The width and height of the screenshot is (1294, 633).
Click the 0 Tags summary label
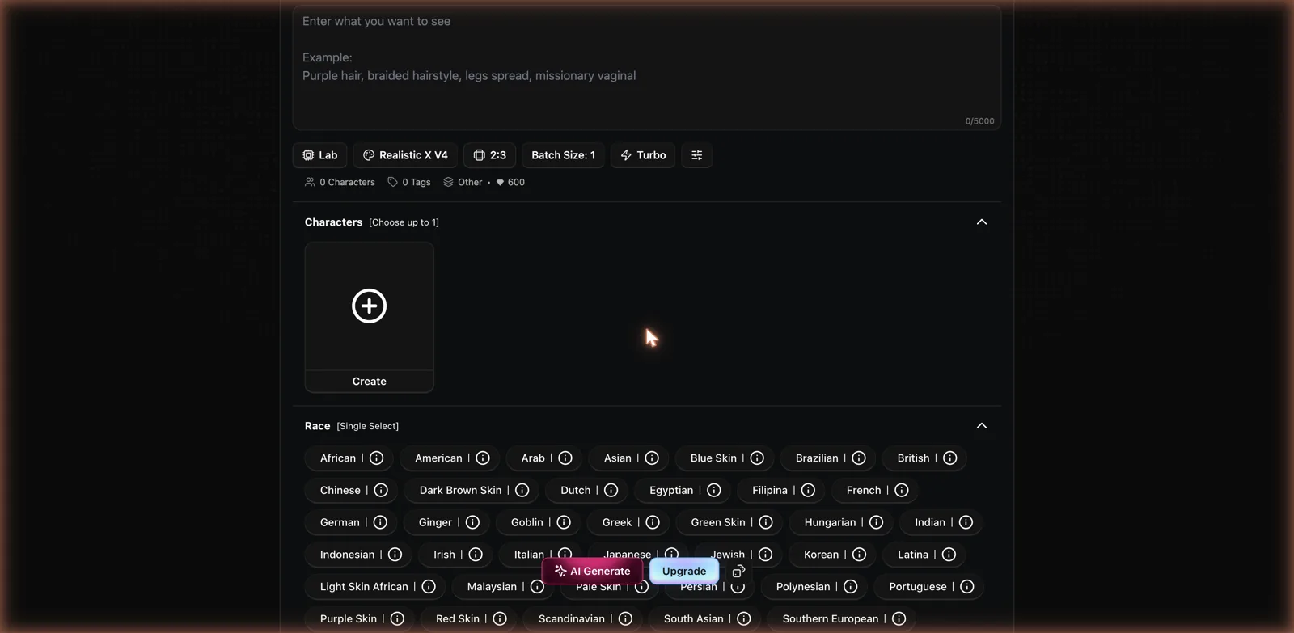(x=409, y=183)
